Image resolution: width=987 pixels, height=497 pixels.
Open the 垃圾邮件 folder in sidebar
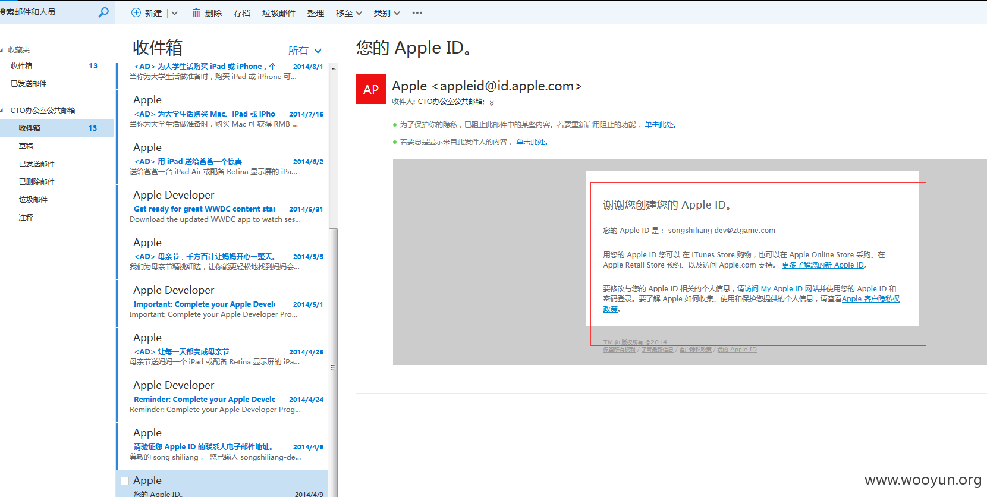[x=33, y=200]
